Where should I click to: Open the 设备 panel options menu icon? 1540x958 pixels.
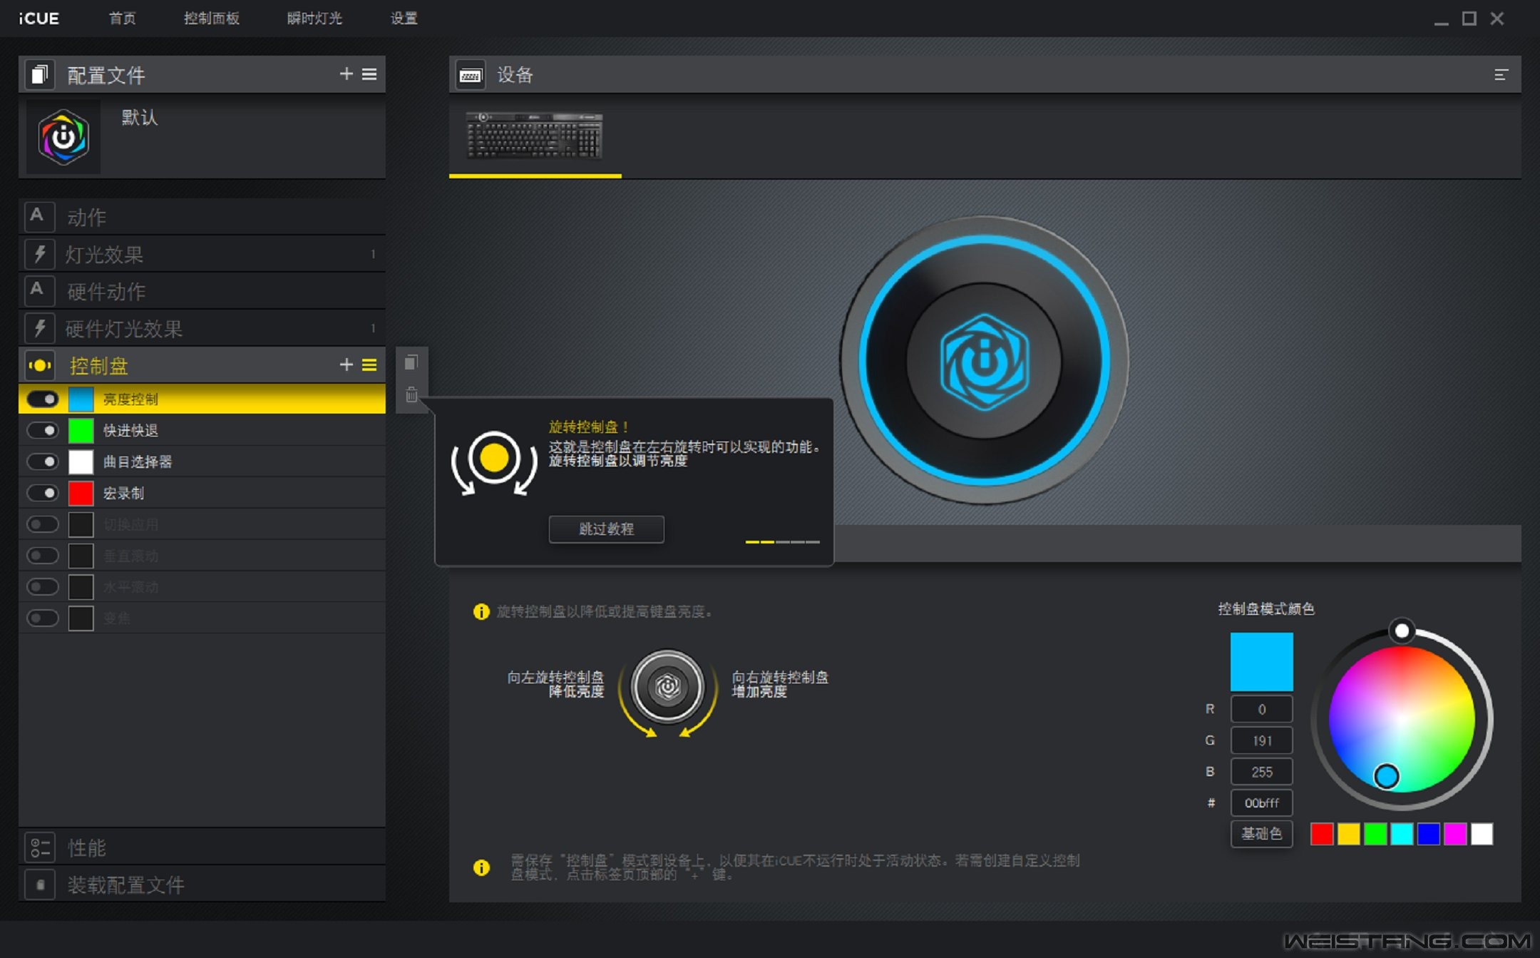(1501, 75)
